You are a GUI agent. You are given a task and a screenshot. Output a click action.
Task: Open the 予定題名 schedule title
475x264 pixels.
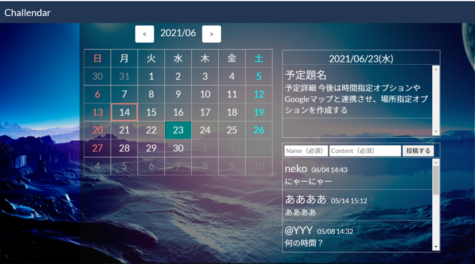pos(306,75)
